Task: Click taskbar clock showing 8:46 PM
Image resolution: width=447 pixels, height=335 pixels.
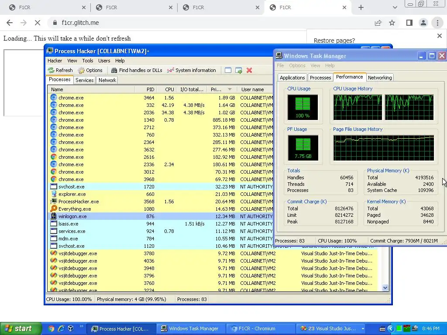Action: (431, 329)
